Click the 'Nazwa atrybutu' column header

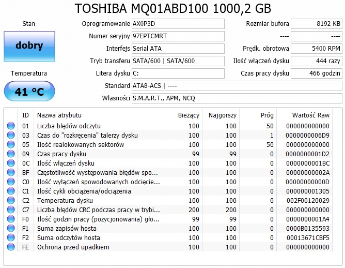point(100,115)
